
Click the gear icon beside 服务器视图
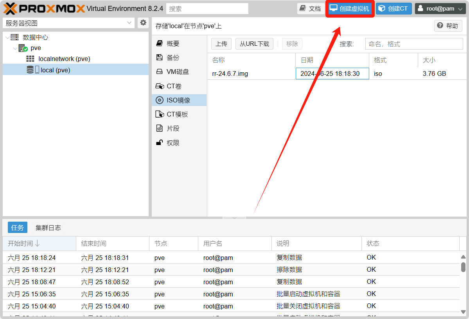pos(143,23)
